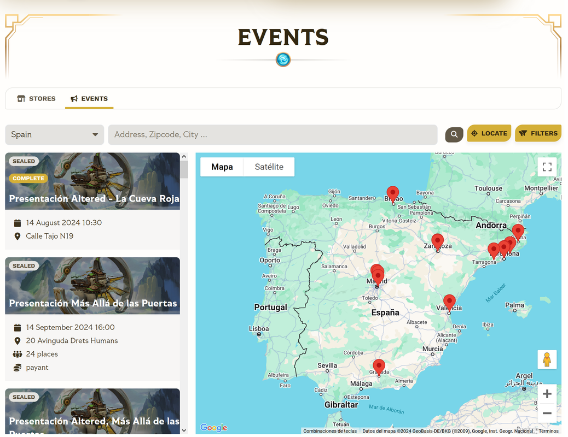This screenshot has height=437, width=568.
Task: Switch map view to Mapa
Action: click(x=222, y=167)
